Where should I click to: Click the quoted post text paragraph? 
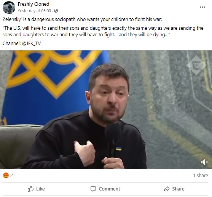click(103, 31)
